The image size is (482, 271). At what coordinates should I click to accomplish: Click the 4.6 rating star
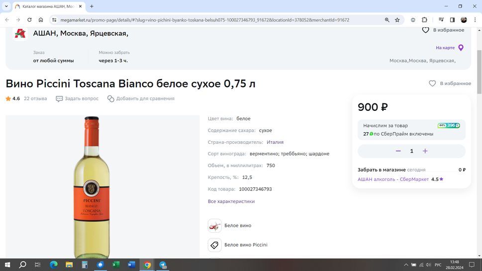point(8,98)
